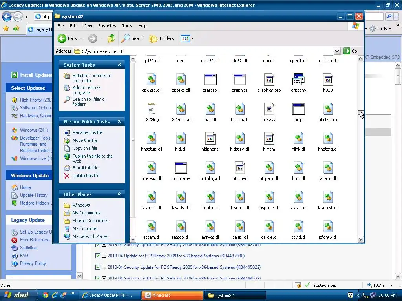This screenshot has height=301, width=402.
Task: Open Statistics in the Legacy Update sidebar
Action: (28, 248)
